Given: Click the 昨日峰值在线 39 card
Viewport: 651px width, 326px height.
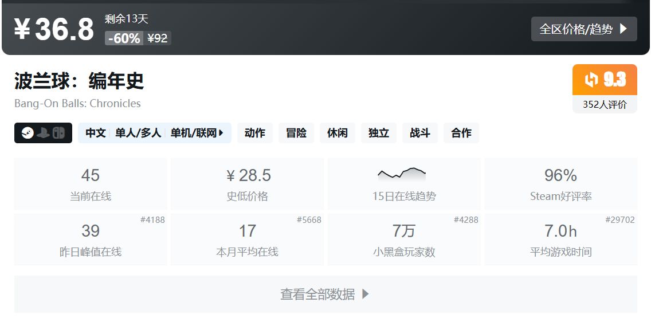Looking at the screenshot, I should [x=91, y=239].
